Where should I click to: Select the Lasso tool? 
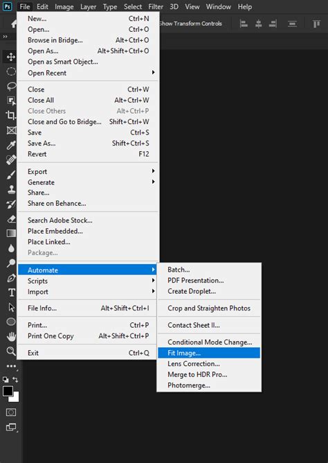[x=11, y=86]
